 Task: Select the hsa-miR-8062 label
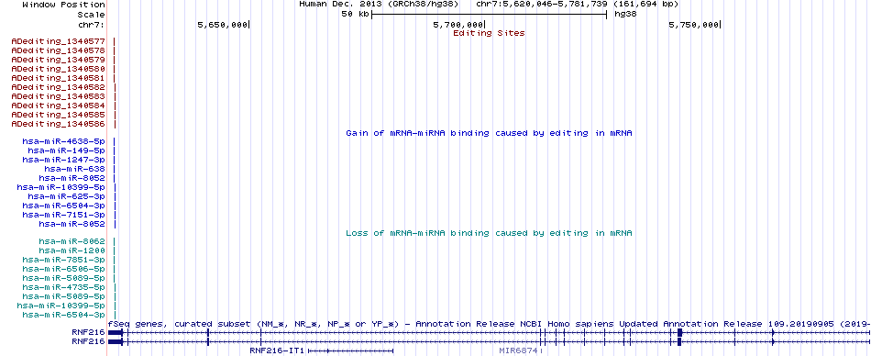click(72, 241)
